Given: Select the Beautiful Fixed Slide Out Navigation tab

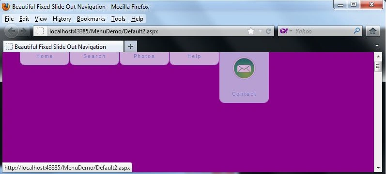Looking at the screenshot, I should point(63,46).
